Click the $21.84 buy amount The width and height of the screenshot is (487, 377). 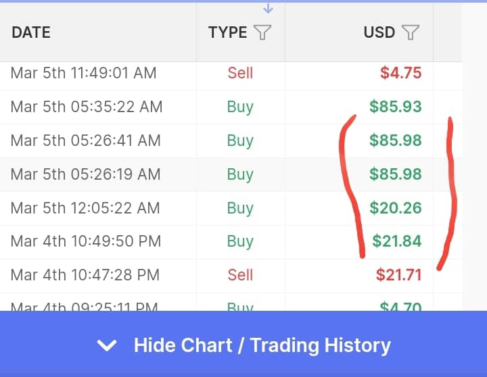(x=396, y=241)
